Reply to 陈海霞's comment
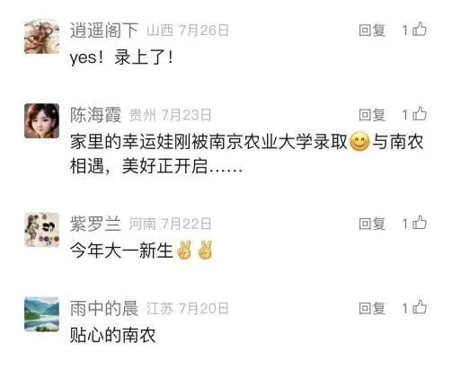This screenshot has width=452, height=370. (x=372, y=115)
